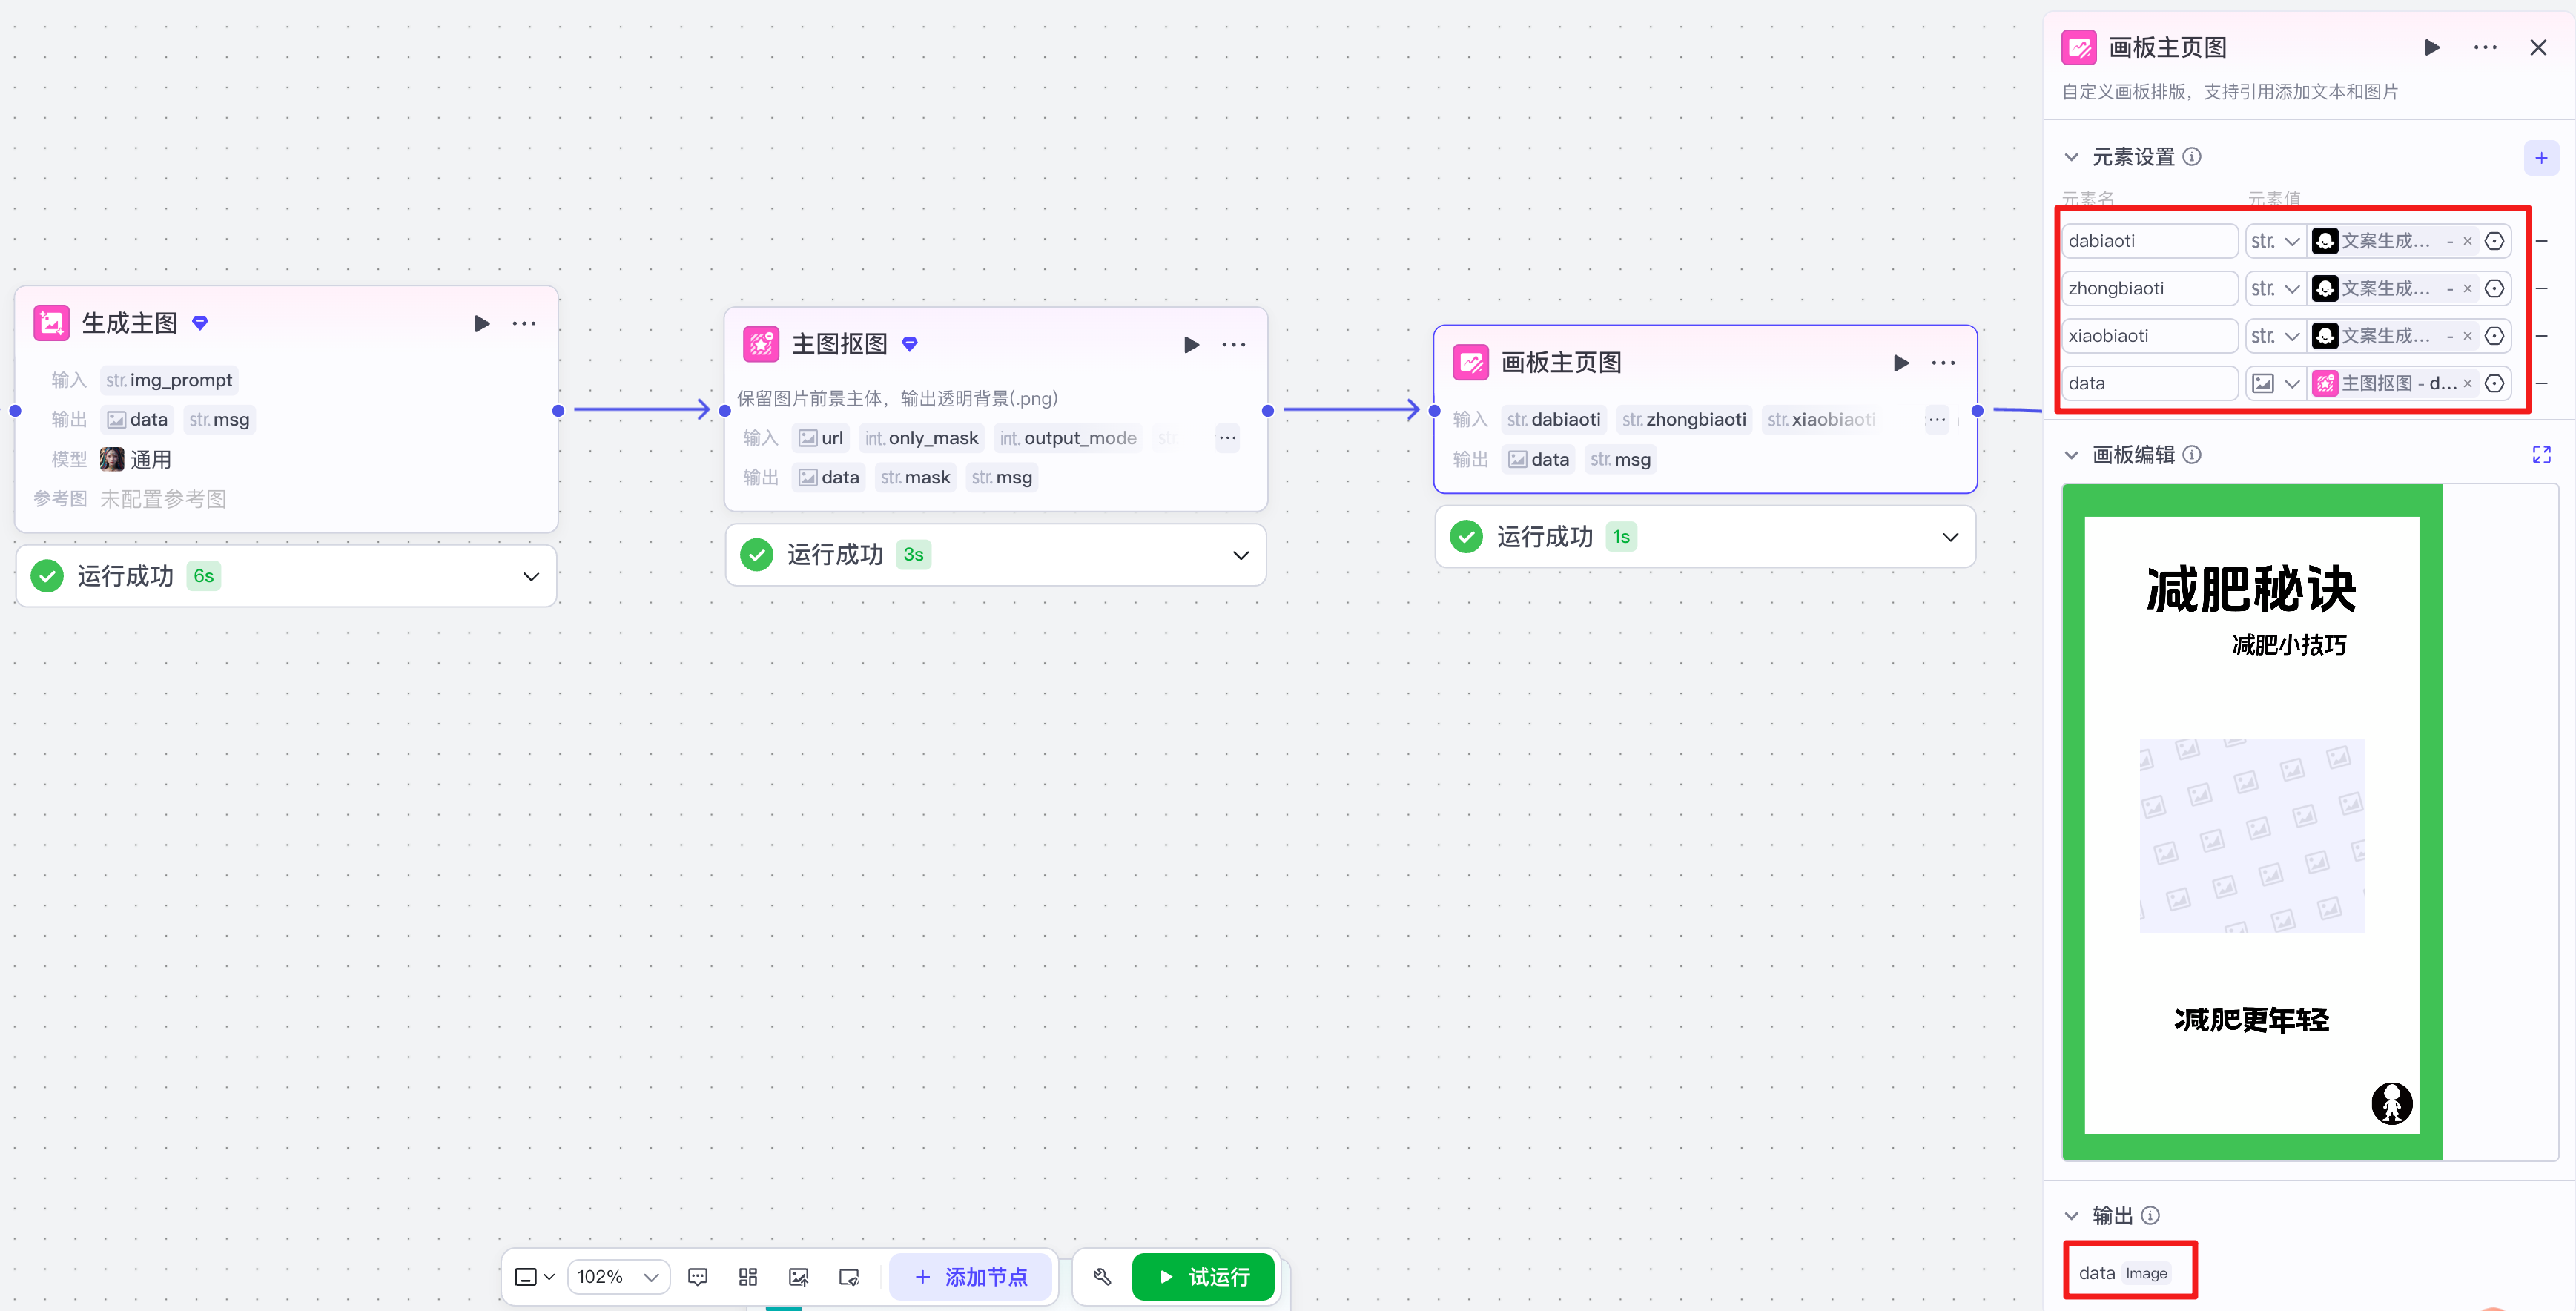Click the add element plus icon in 元素设置
The image size is (2576, 1311).
pos(2540,158)
